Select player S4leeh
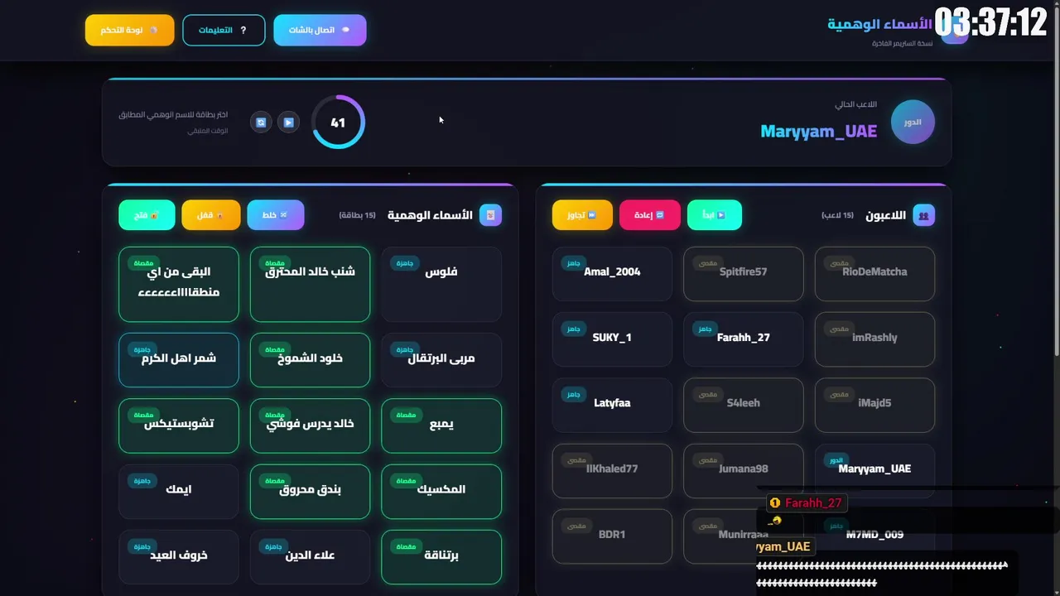Screen dimensions: 1060x596 point(743,405)
